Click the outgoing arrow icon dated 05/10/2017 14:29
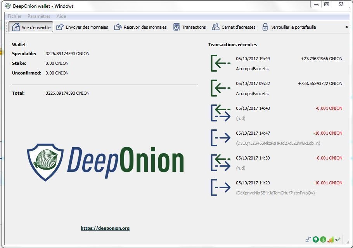This screenshot has width=353, height=248. click(220, 187)
